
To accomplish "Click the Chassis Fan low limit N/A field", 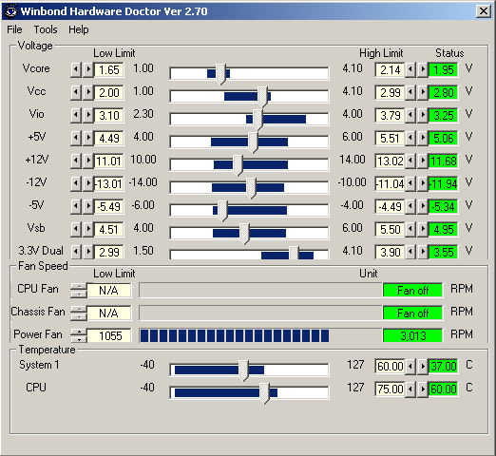I will click(x=109, y=313).
